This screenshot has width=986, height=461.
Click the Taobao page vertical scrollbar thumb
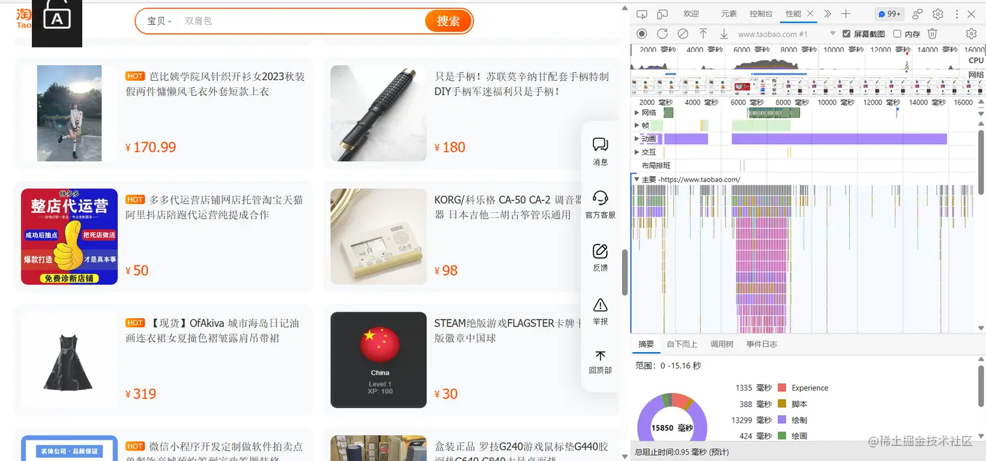point(625,272)
